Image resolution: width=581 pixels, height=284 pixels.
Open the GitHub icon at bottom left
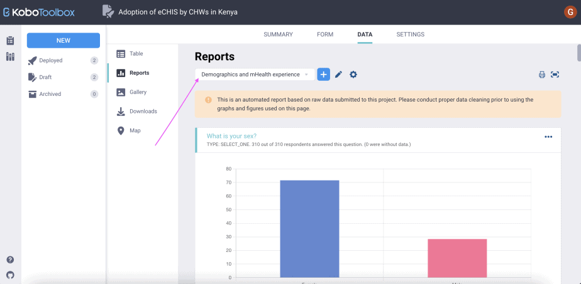tap(10, 275)
